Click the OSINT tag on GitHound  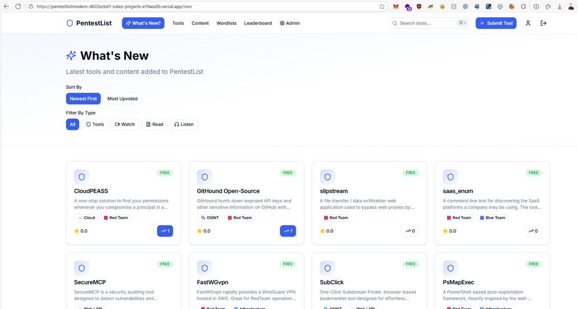pos(210,218)
